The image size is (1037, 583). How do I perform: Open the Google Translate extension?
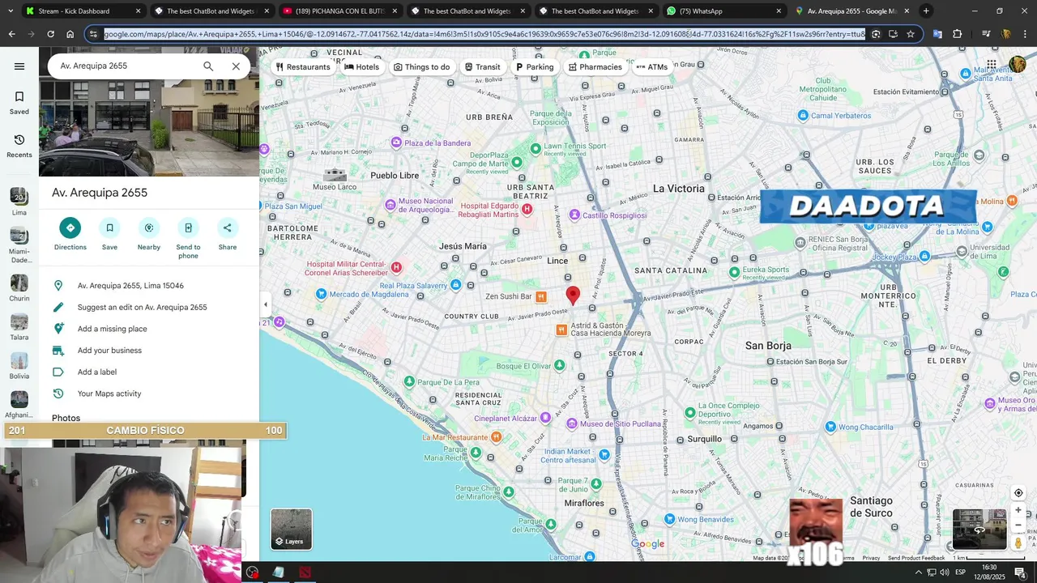click(x=937, y=34)
